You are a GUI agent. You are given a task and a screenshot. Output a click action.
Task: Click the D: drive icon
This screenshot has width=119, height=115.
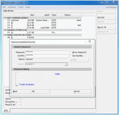click(x=9, y=23)
